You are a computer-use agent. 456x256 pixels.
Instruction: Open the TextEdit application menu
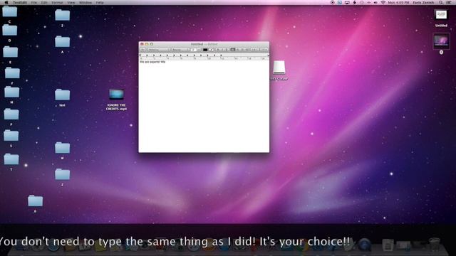click(x=20, y=2)
